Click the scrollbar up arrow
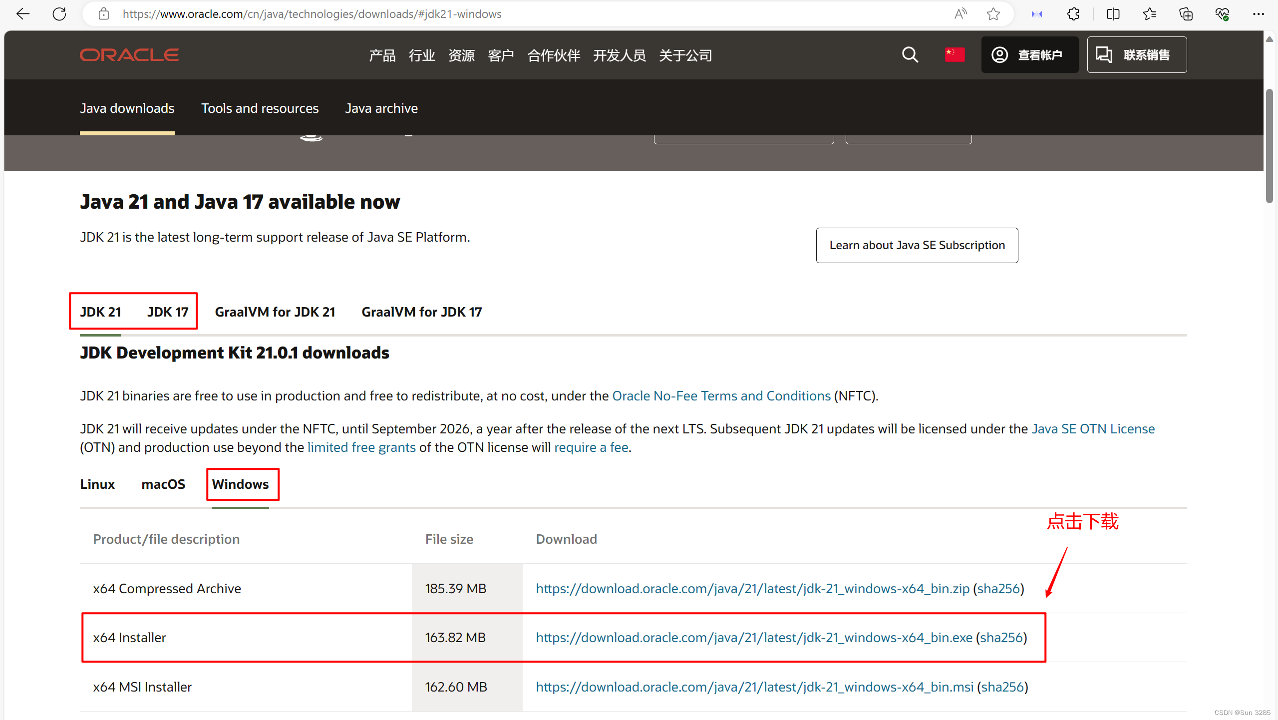Image resolution: width=1278 pixels, height=720 pixels. (1270, 39)
